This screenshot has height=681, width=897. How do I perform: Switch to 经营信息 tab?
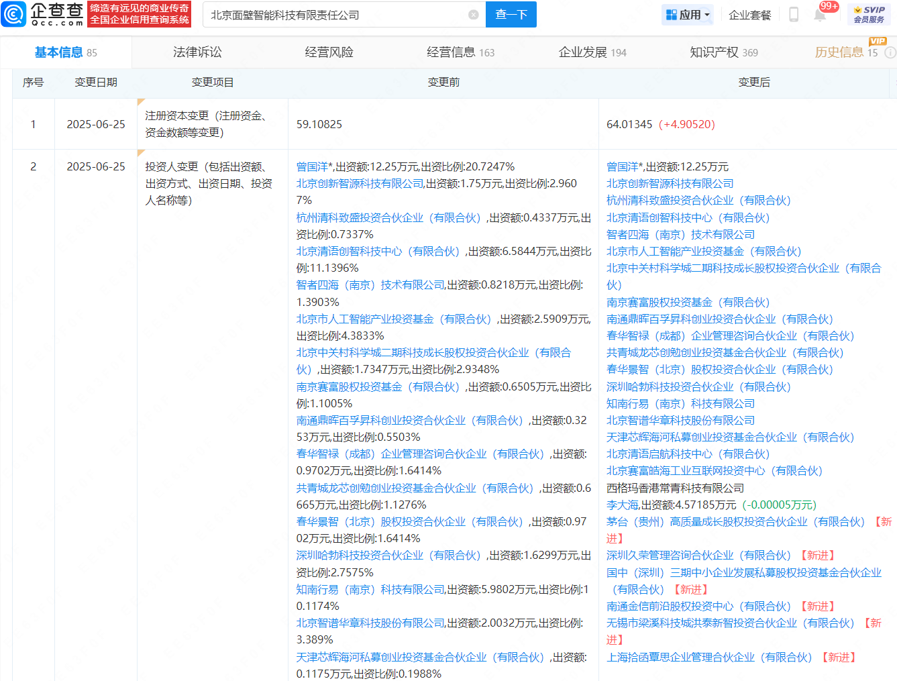(461, 52)
